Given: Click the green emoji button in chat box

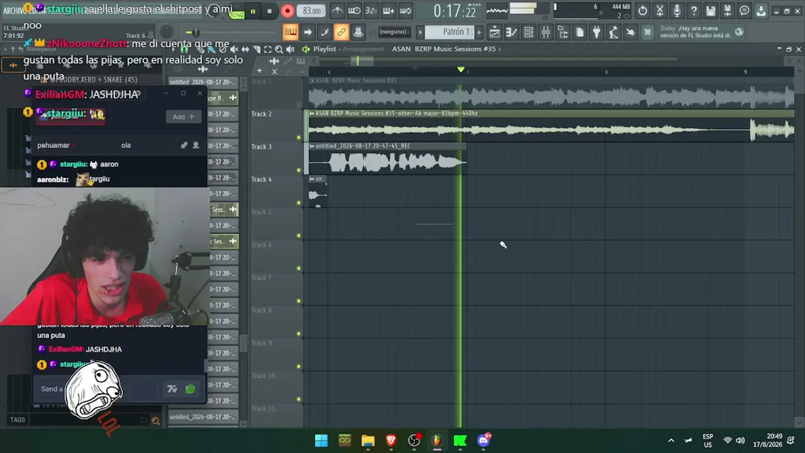Looking at the screenshot, I should [x=190, y=389].
